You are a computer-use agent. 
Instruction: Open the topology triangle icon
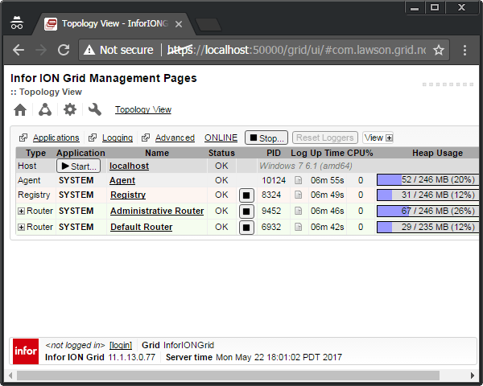(x=45, y=109)
